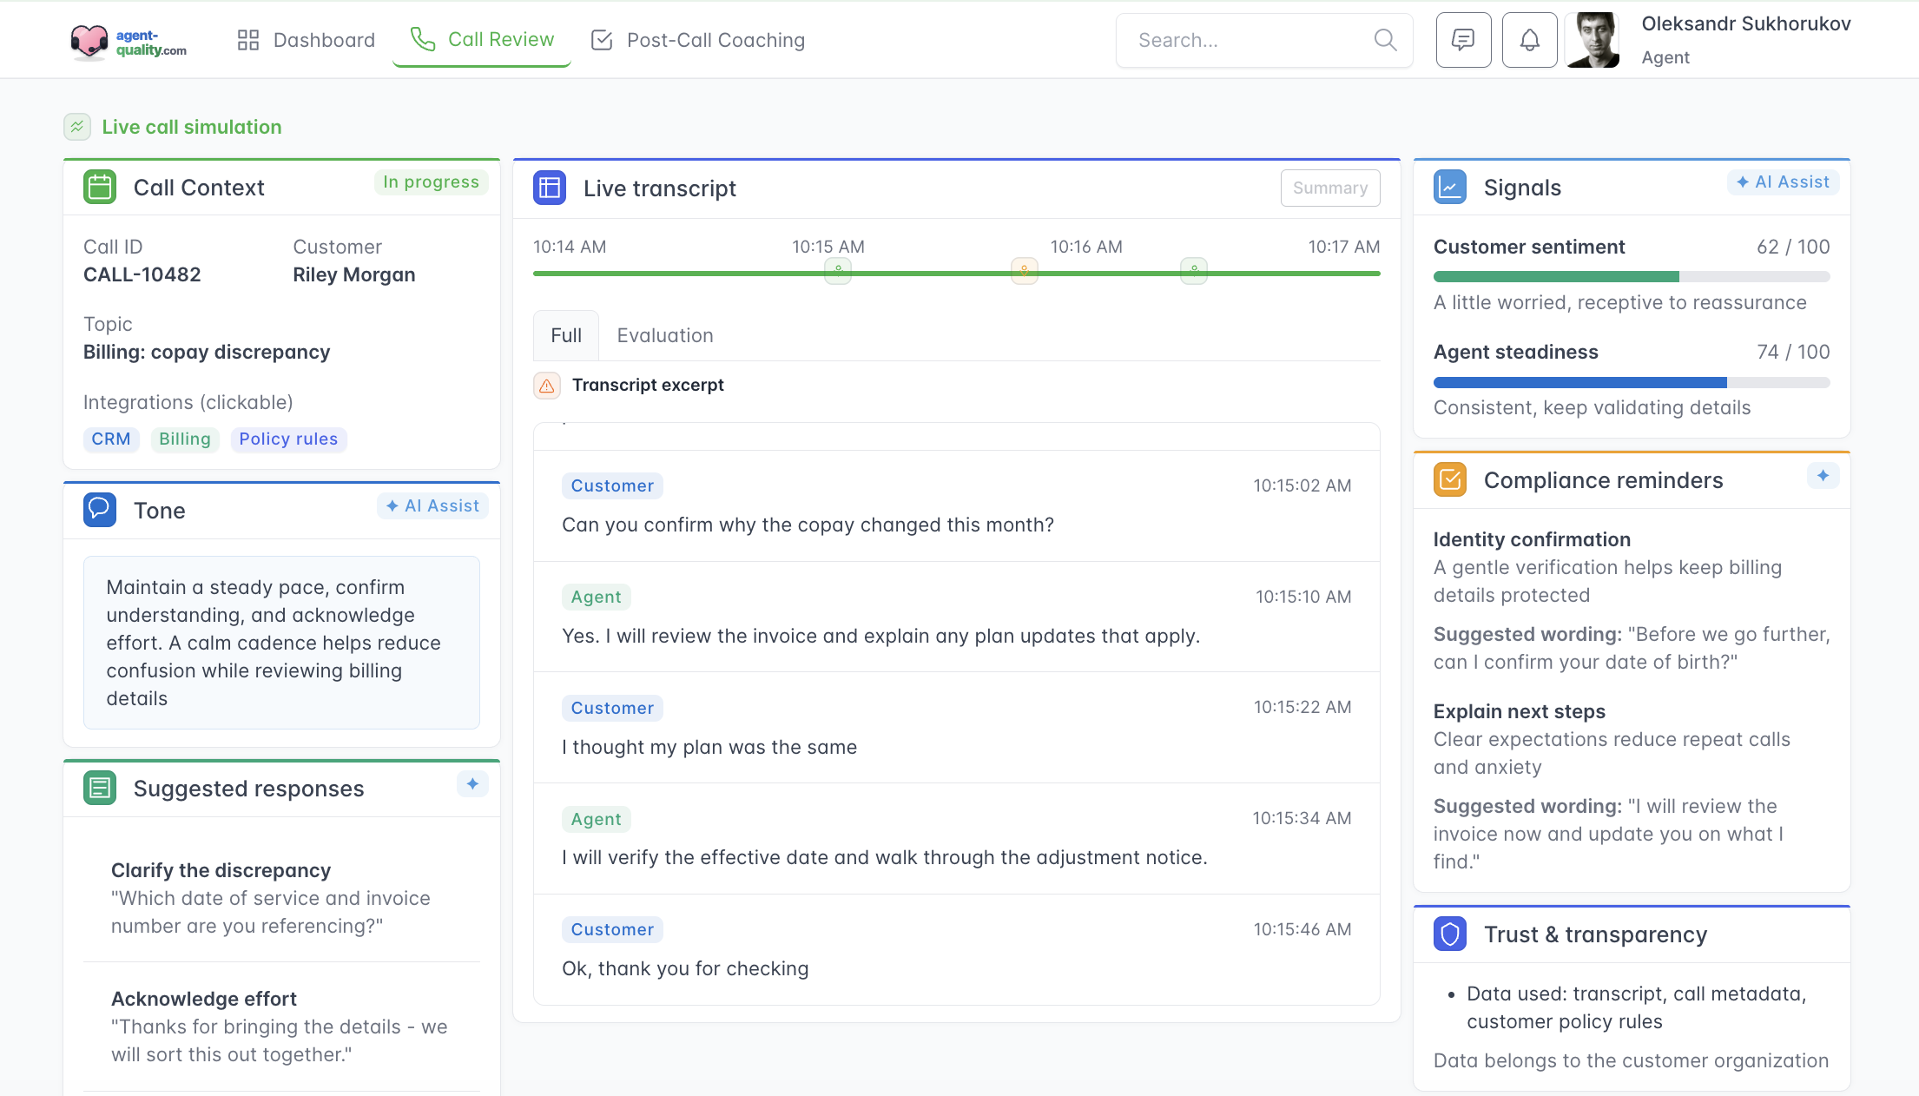1919x1096 pixels.
Task: Open the Policy rules integration
Action: [288, 439]
